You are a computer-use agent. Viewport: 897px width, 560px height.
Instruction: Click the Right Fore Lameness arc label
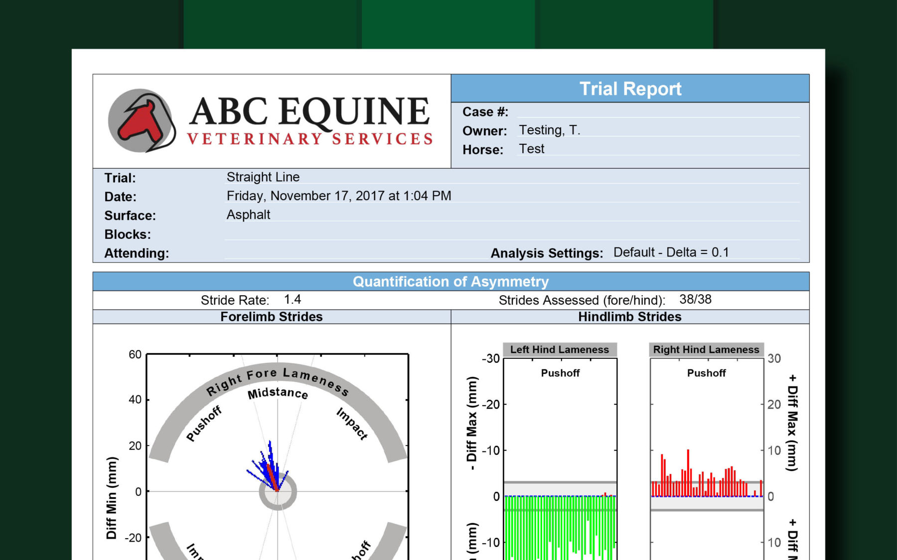pos(277,380)
